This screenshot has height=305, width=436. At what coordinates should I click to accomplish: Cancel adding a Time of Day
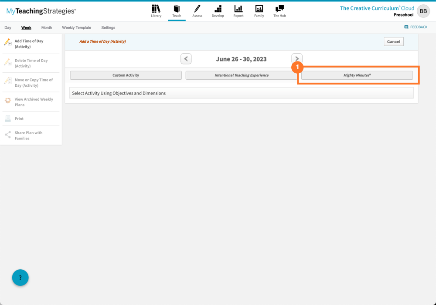click(x=393, y=41)
